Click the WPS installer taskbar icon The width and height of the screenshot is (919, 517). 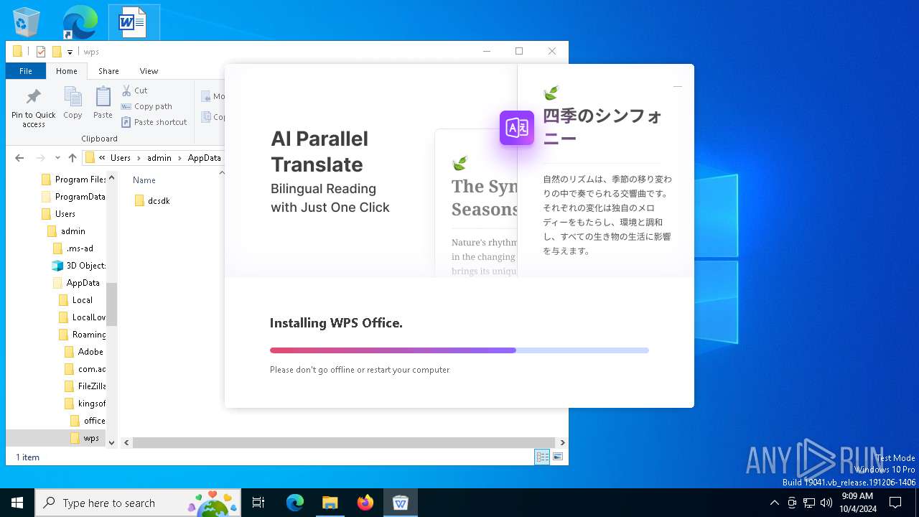tap(401, 503)
